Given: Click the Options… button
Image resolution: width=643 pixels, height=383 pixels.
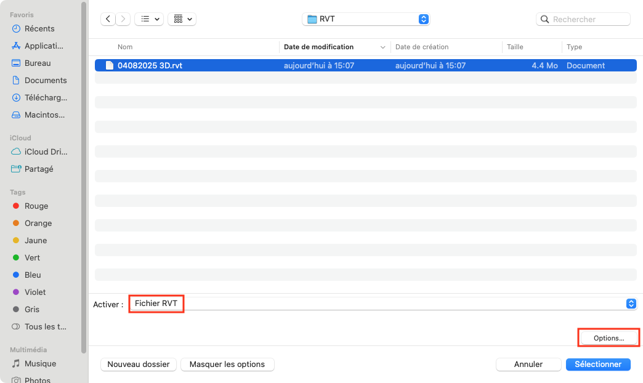Looking at the screenshot, I should pyautogui.click(x=608, y=337).
